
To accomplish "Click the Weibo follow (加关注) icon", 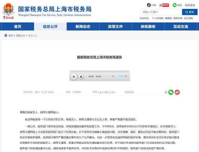I will [x=164, y=5].
